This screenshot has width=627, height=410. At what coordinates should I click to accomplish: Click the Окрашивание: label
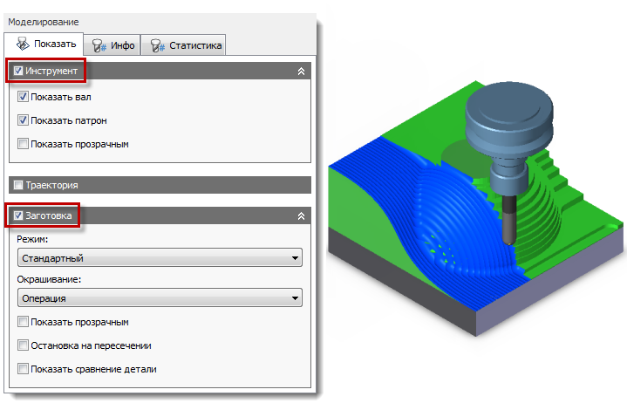49,279
